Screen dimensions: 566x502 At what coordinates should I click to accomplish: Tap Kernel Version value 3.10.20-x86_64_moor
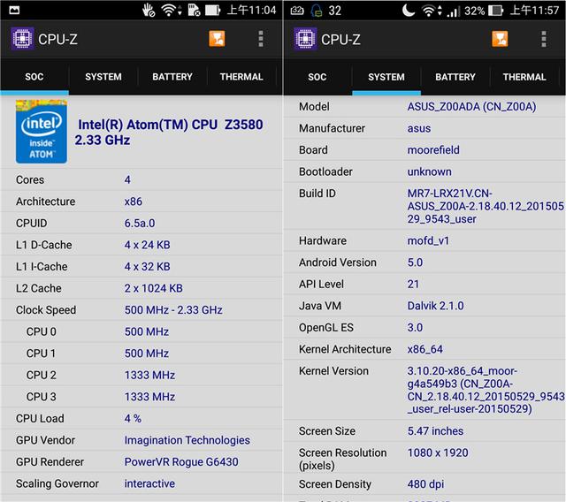coord(486,391)
